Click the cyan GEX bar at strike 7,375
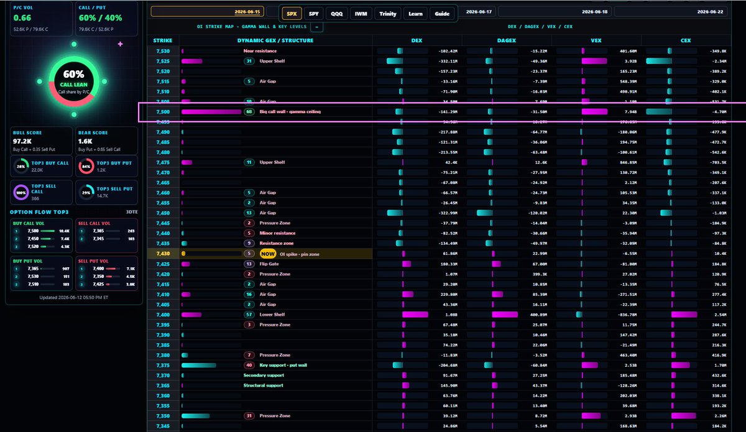 coord(199,365)
